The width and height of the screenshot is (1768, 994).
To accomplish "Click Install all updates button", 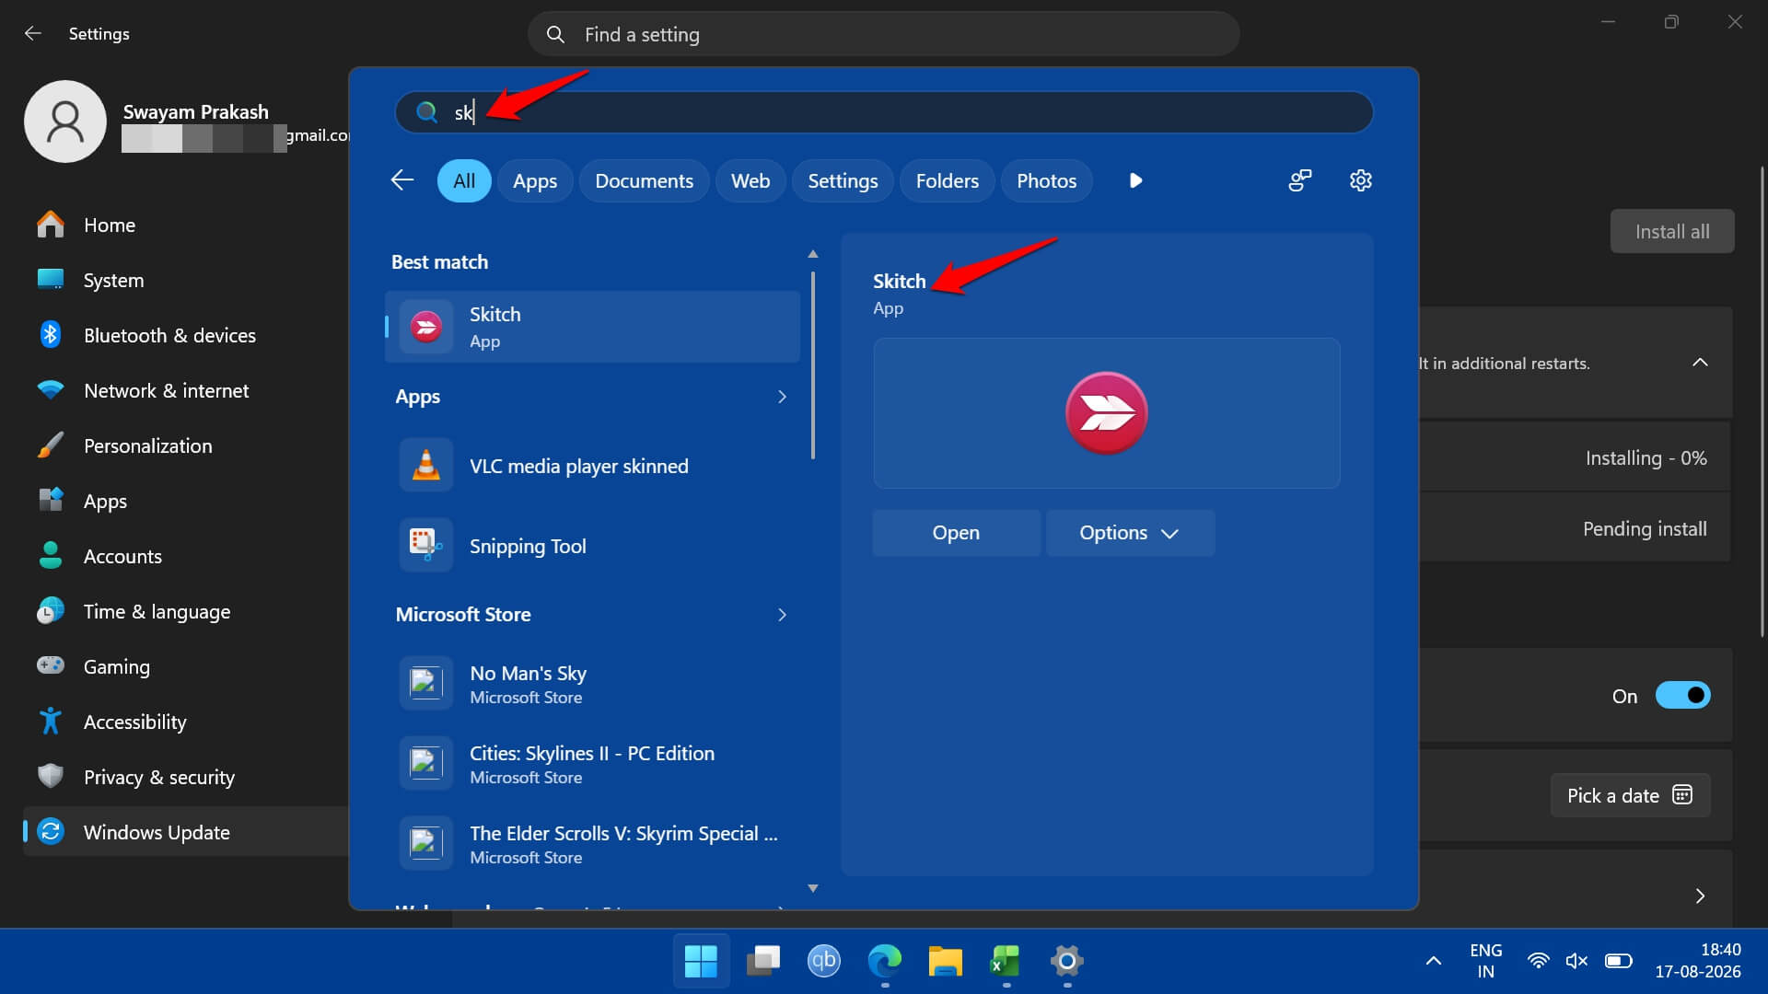I will click(1672, 231).
